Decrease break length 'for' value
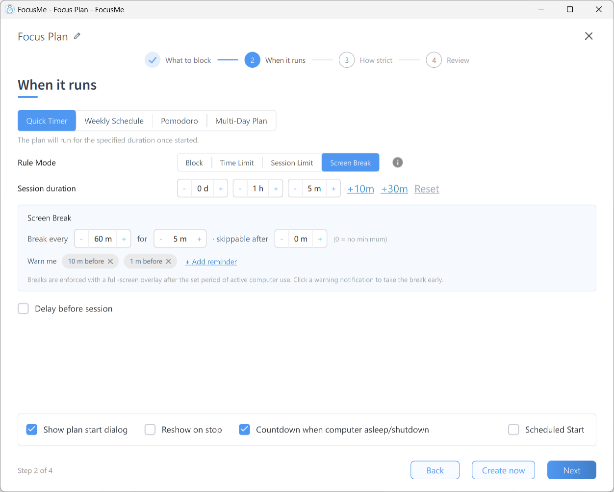 [161, 239]
